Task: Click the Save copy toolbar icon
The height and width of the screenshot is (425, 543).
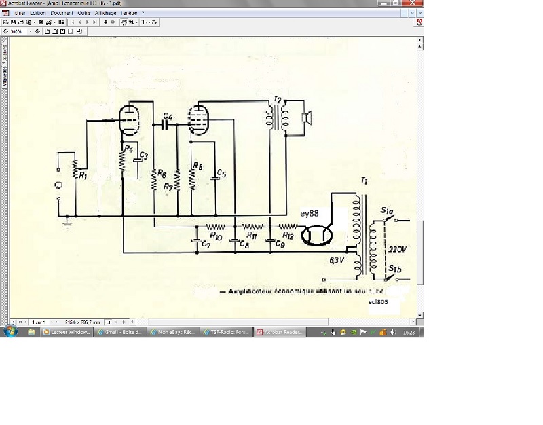Action: coord(13,22)
